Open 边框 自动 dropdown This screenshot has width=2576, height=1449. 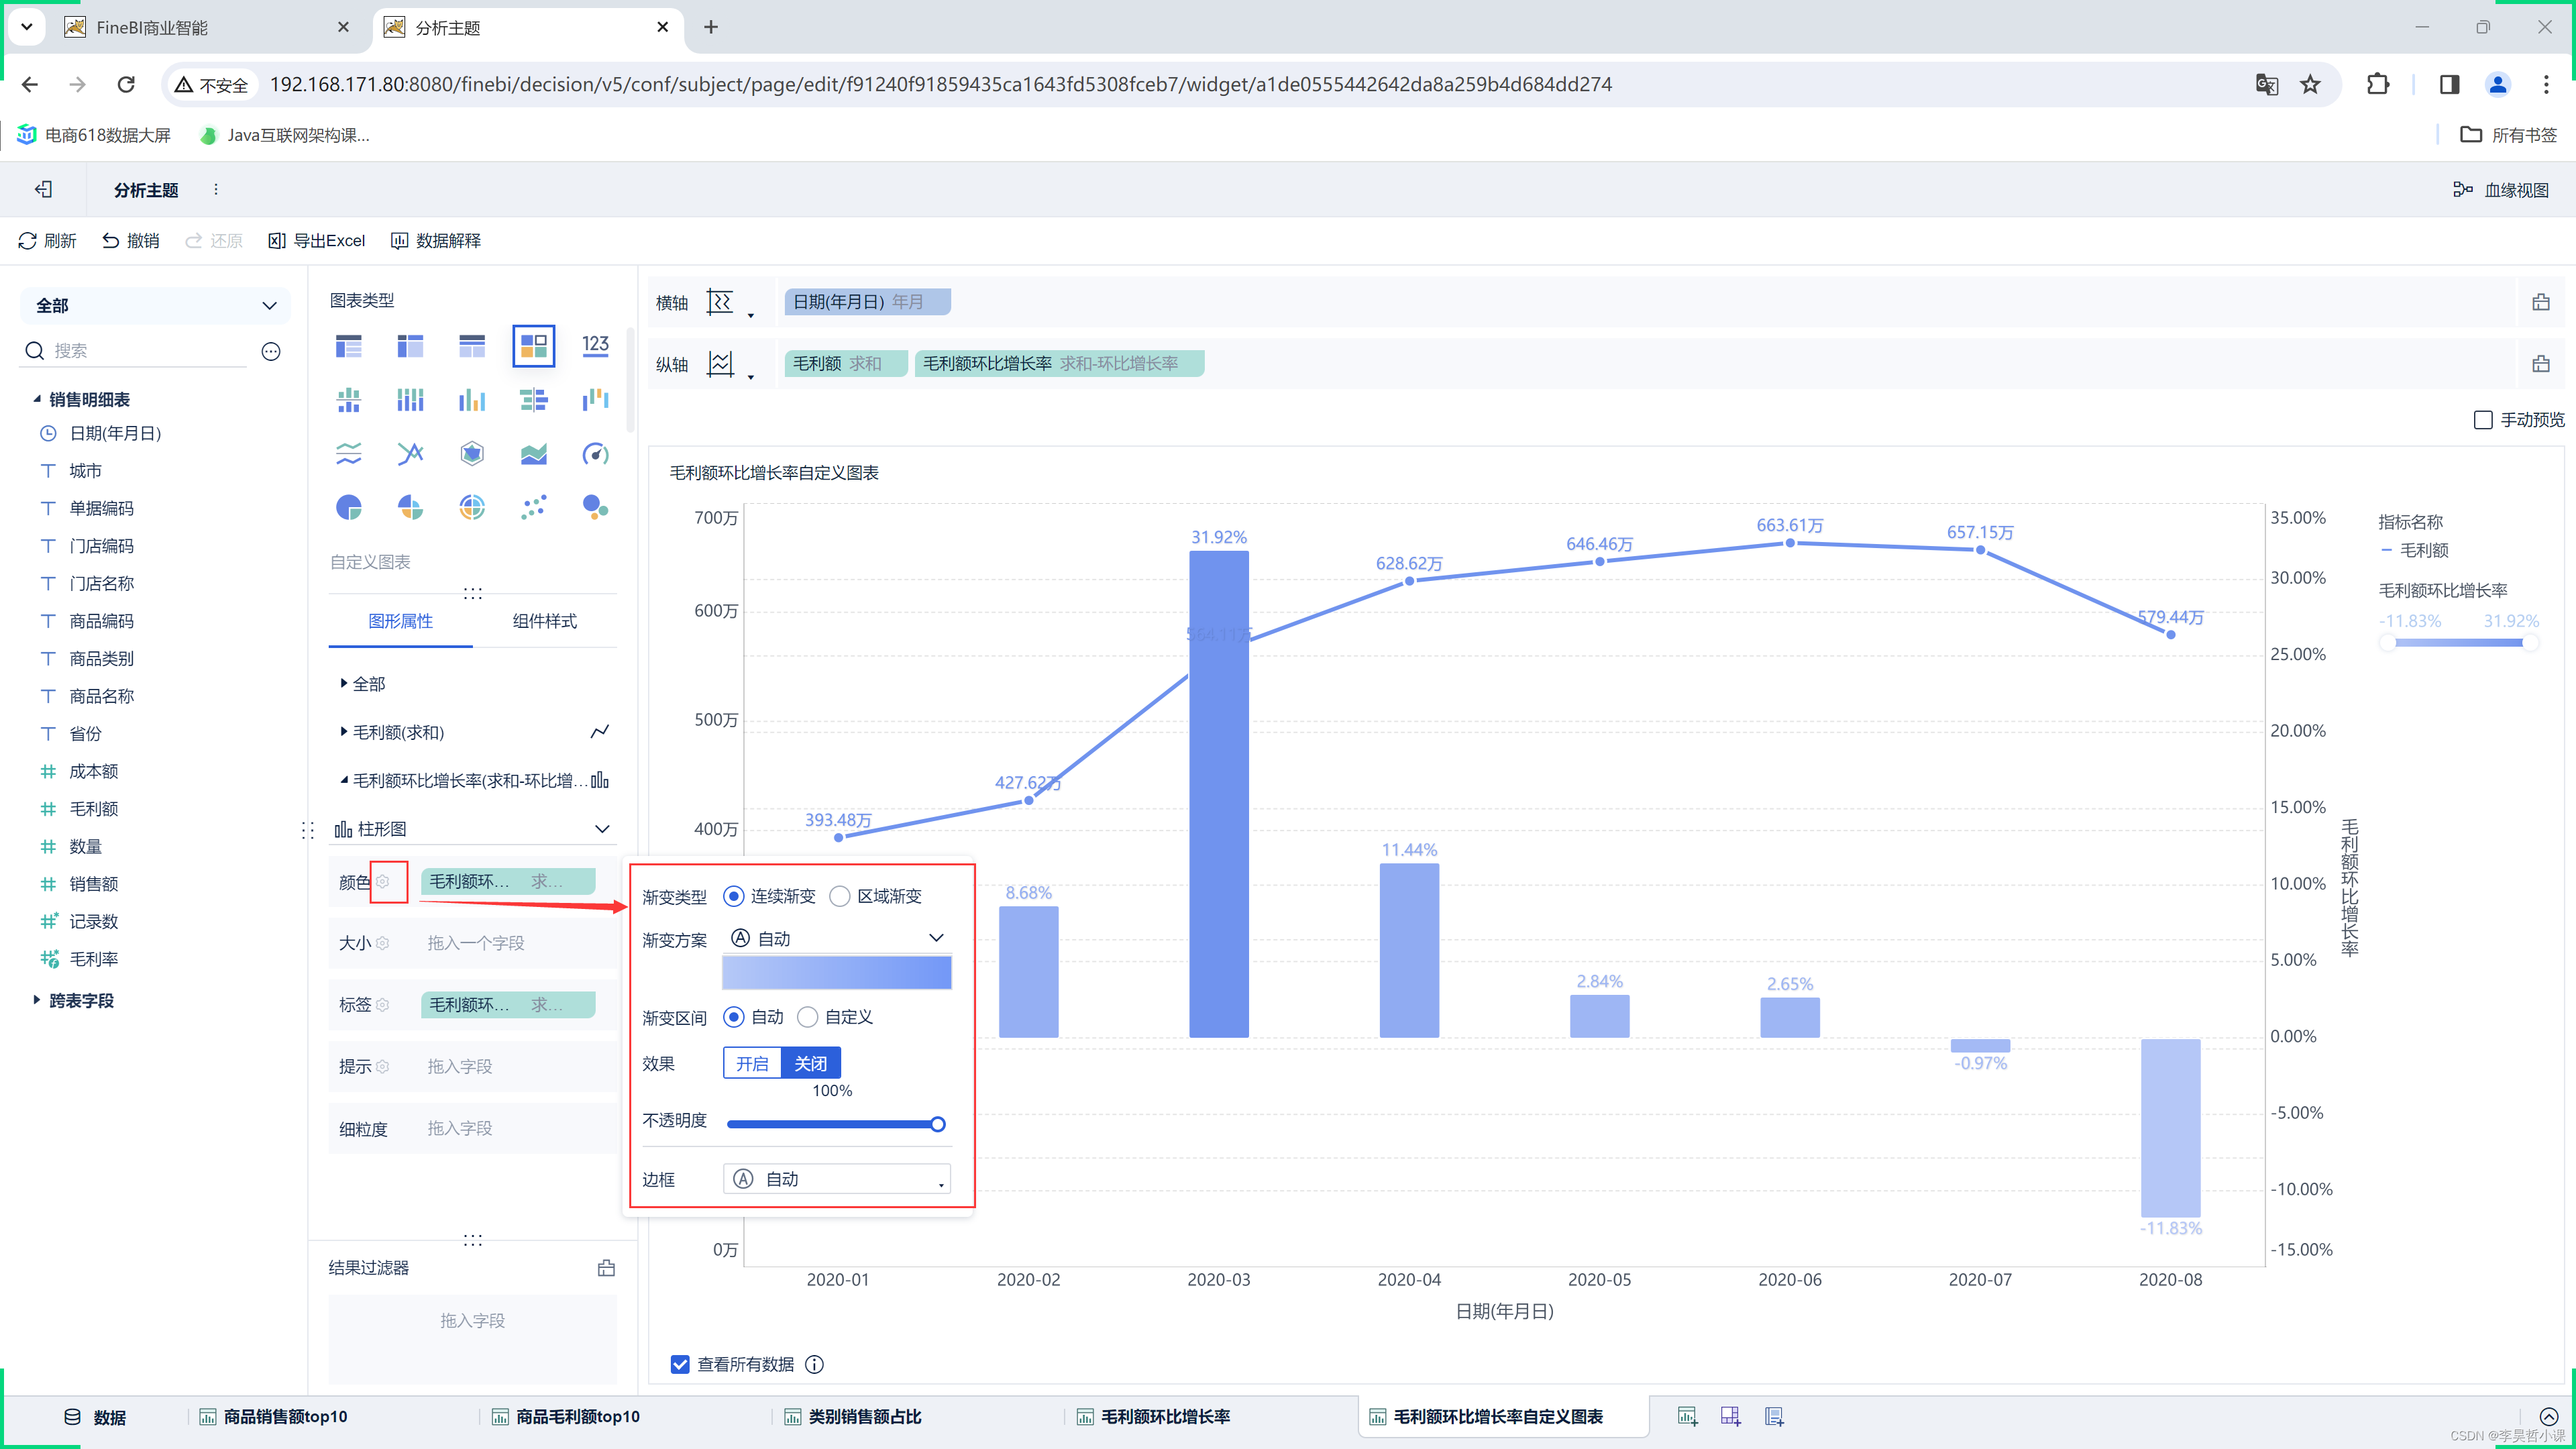[837, 1179]
